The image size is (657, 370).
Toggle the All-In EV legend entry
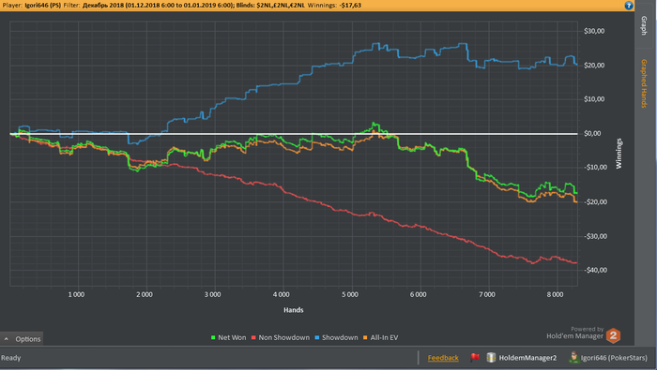[380, 337]
